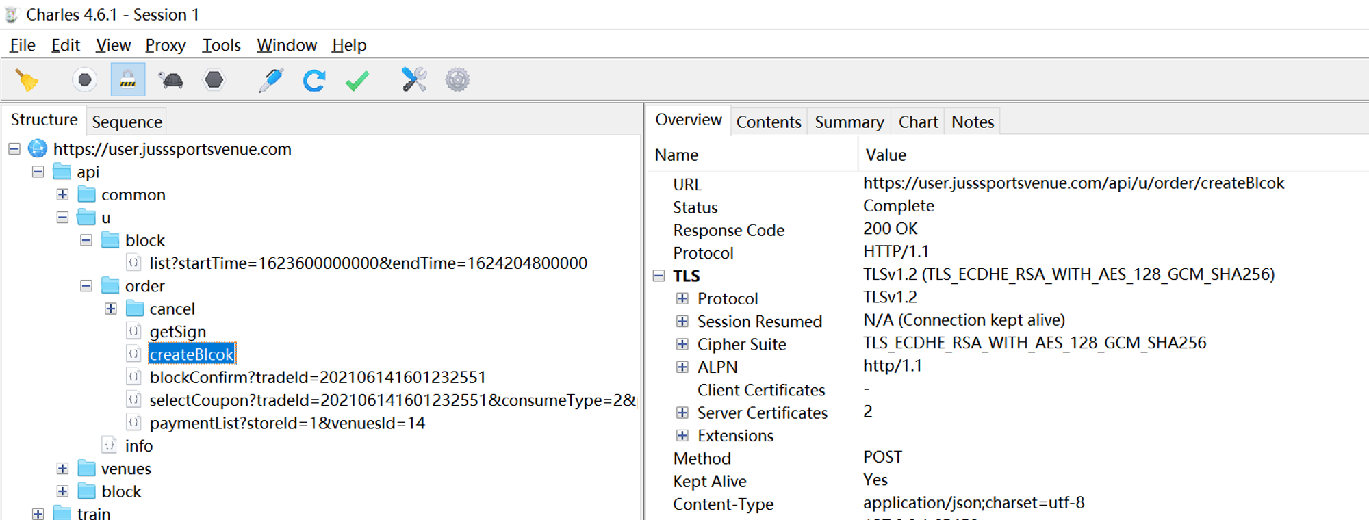Expand the ALPN row

(x=682, y=367)
